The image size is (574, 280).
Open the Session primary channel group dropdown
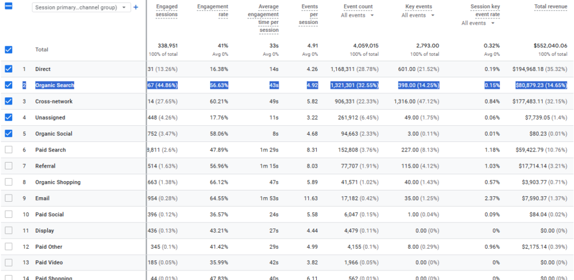(81, 7)
